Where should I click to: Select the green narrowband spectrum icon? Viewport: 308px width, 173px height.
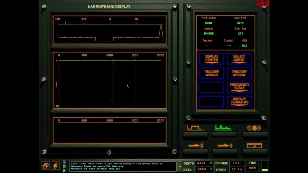(223, 128)
